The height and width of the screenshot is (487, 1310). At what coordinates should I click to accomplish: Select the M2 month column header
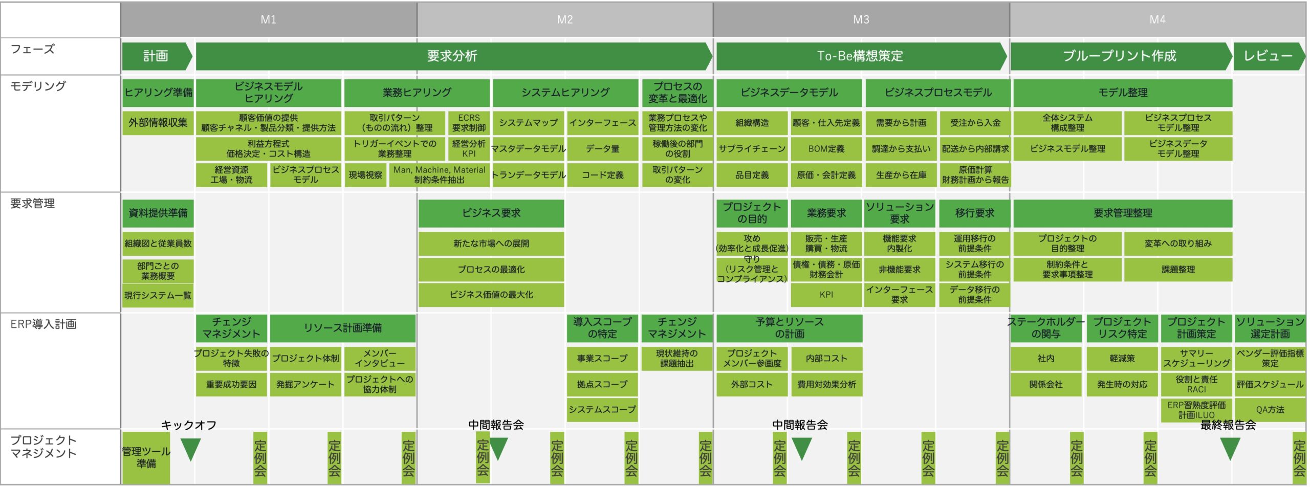point(565,19)
